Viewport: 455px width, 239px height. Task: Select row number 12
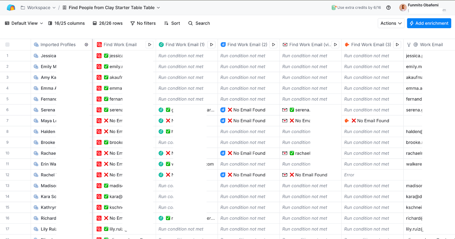coord(7,175)
